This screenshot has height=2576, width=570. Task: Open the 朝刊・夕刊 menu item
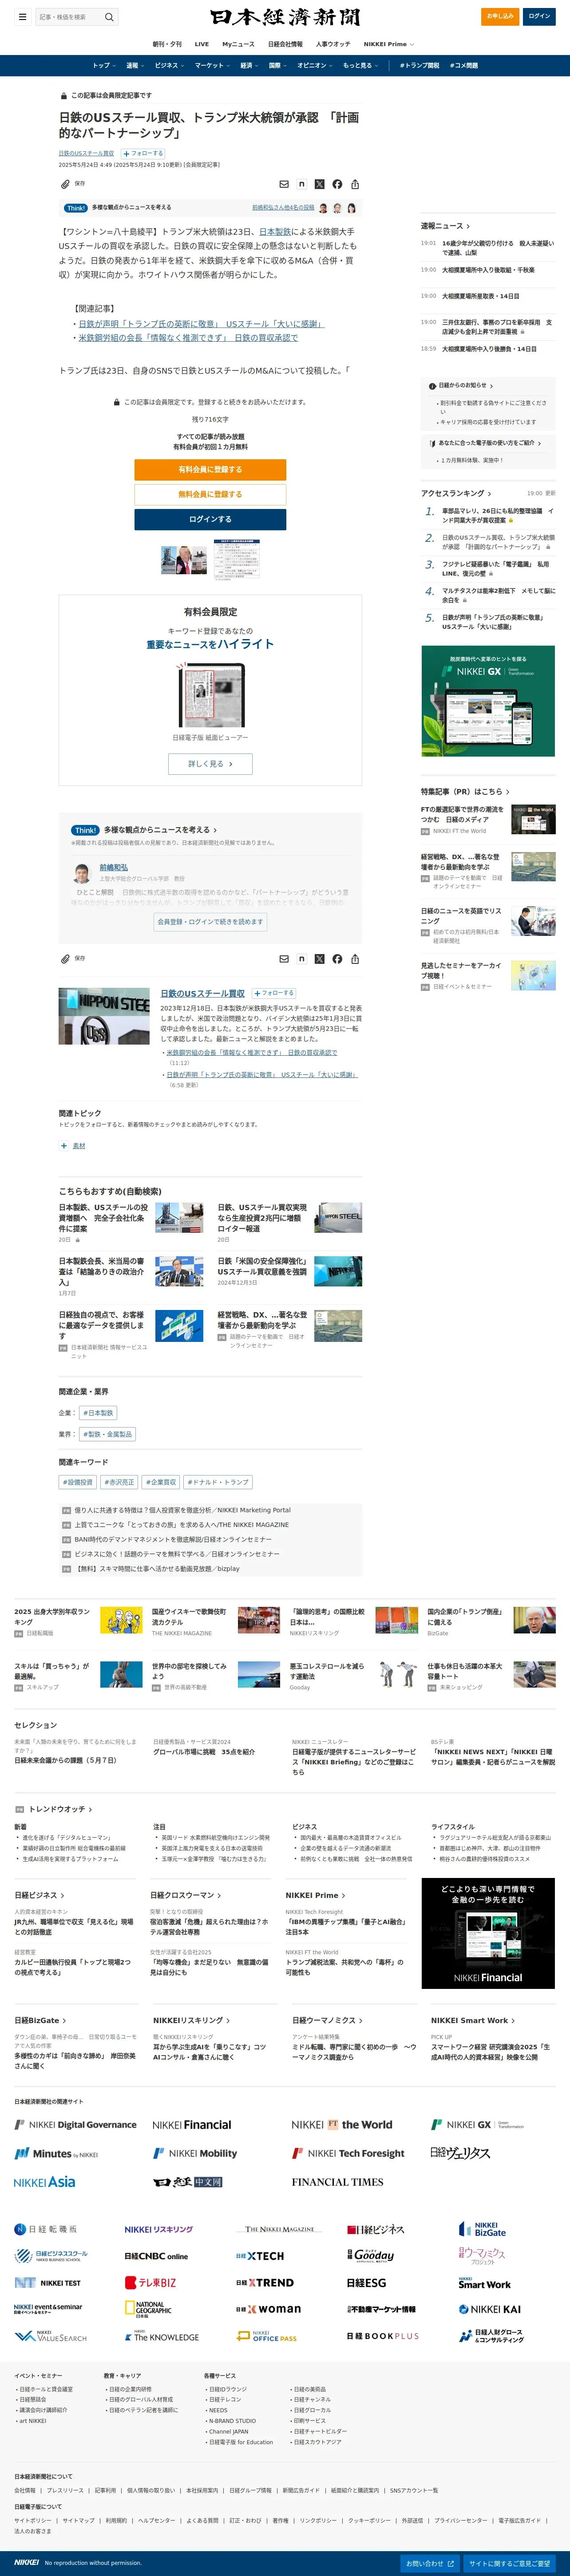tap(167, 44)
